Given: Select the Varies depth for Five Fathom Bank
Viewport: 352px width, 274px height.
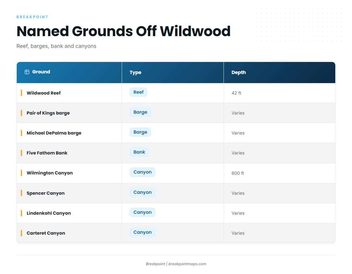Looking at the screenshot, I should pos(238,153).
